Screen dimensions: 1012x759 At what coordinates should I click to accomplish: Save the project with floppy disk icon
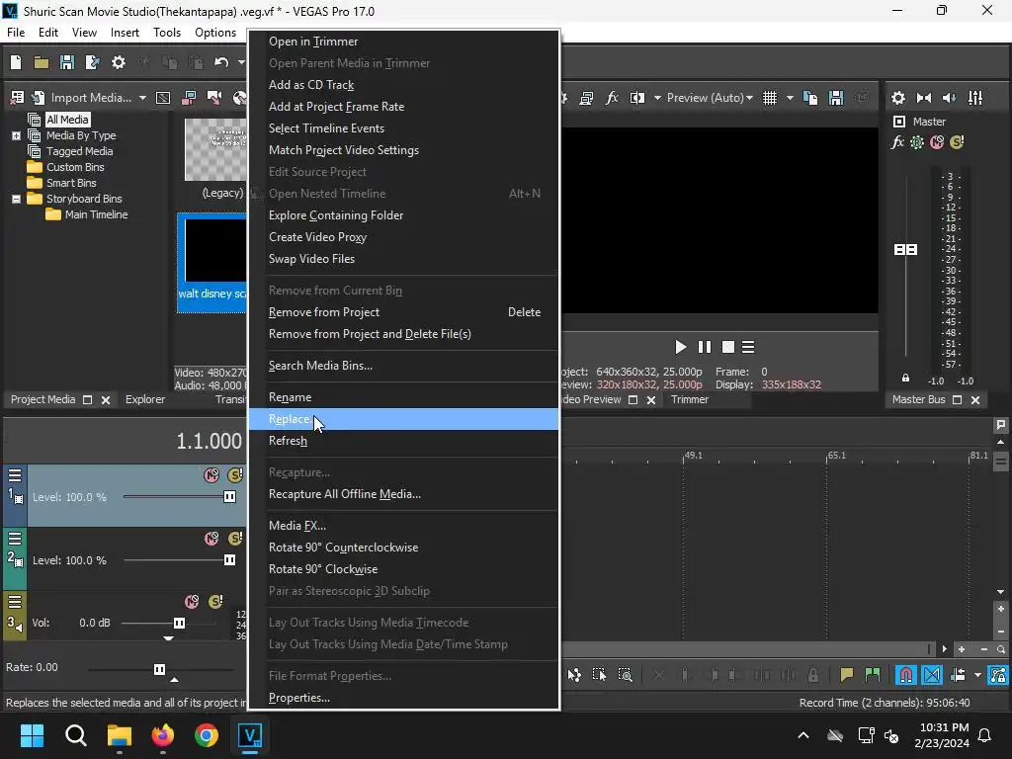67,62
